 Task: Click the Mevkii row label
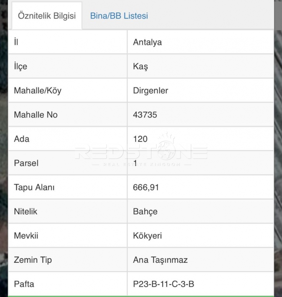click(26, 236)
